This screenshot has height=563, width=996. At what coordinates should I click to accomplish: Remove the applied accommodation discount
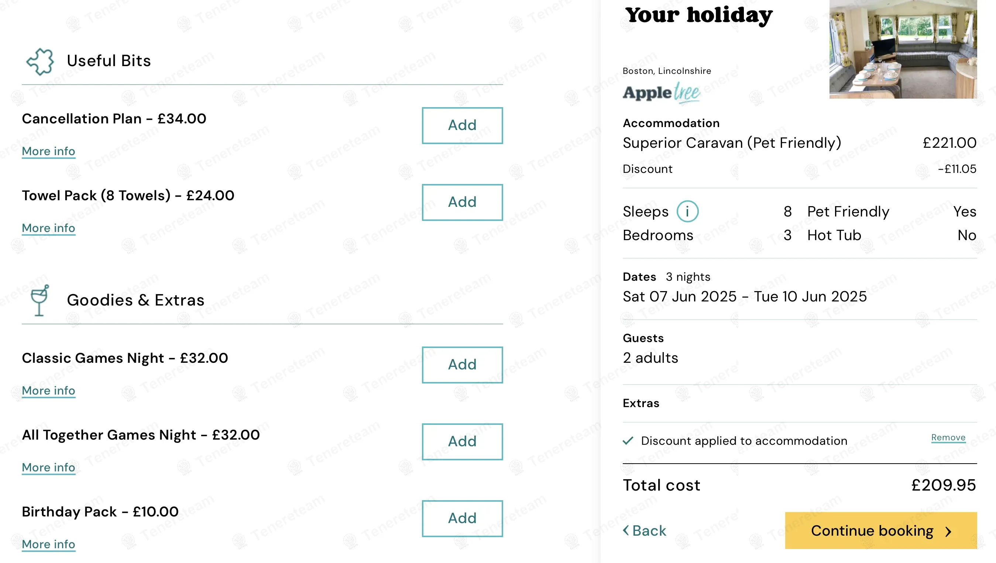948,438
